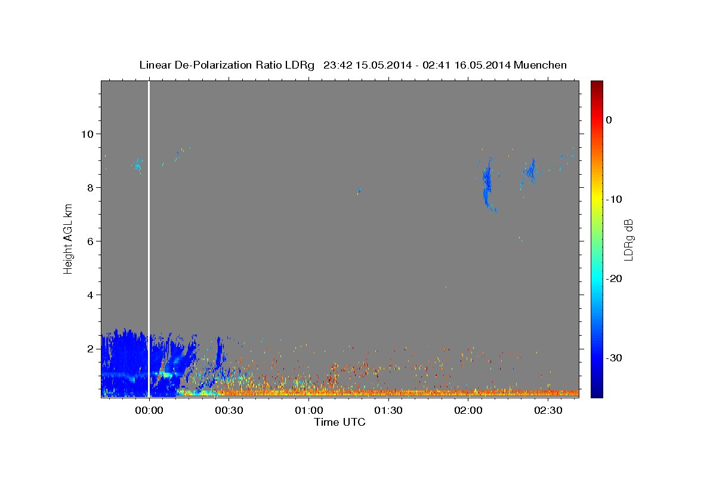Viewport: 716px width, 477px height.
Task: Click the height tick label '10'
Action: pyautogui.click(x=88, y=134)
